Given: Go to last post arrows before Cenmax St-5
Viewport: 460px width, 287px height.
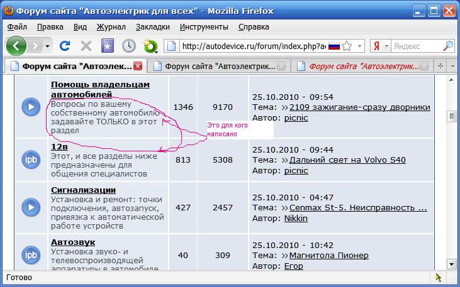Looking at the screenshot, I should pos(284,208).
